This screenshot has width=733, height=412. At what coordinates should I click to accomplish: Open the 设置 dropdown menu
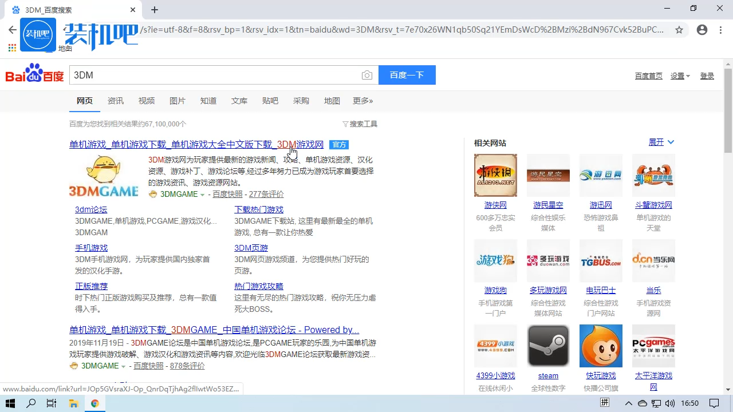[x=680, y=76]
